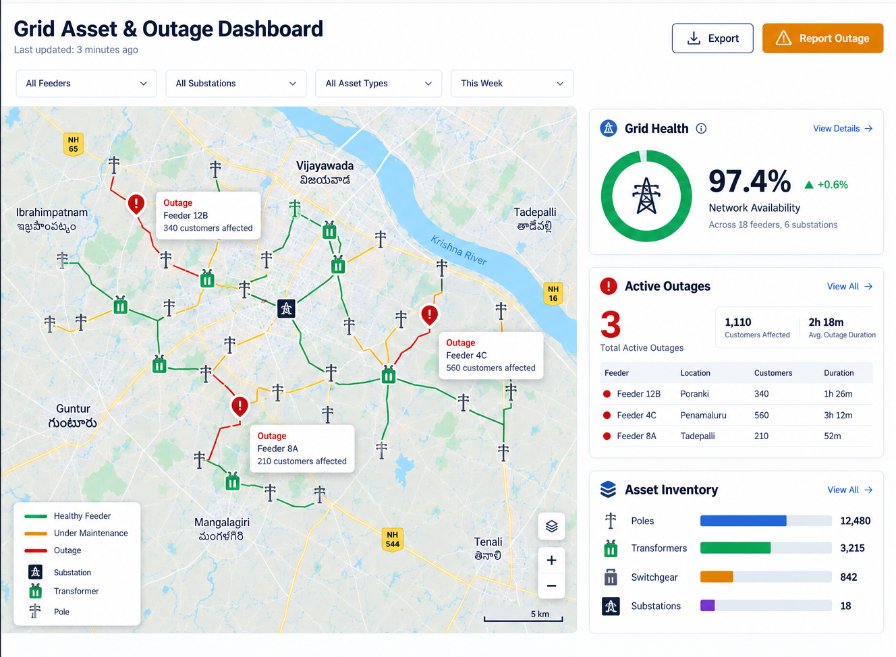The width and height of the screenshot is (896, 657).
Task: Click the Feeder 4C outage map pin
Action: [x=430, y=315]
